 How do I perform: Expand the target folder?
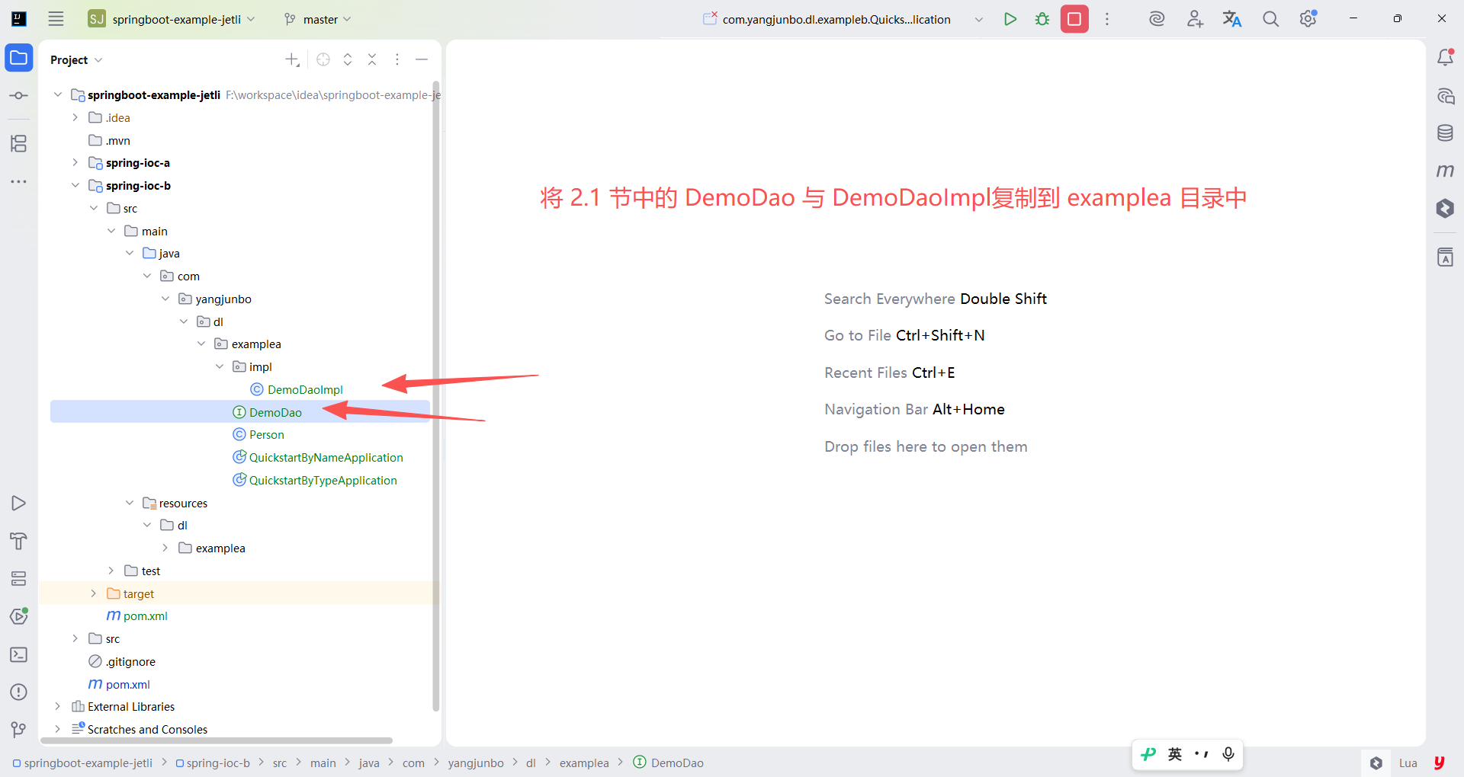click(93, 593)
